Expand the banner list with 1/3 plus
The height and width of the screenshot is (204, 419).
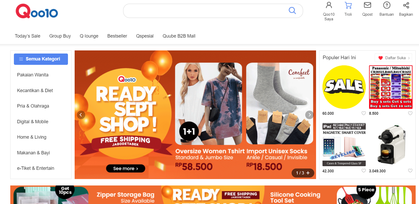point(303,173)
